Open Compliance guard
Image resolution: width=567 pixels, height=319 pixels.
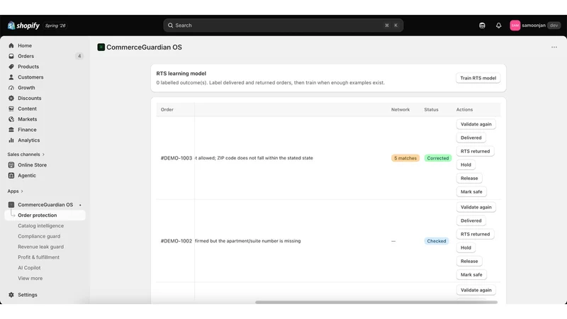pos(39,236)
